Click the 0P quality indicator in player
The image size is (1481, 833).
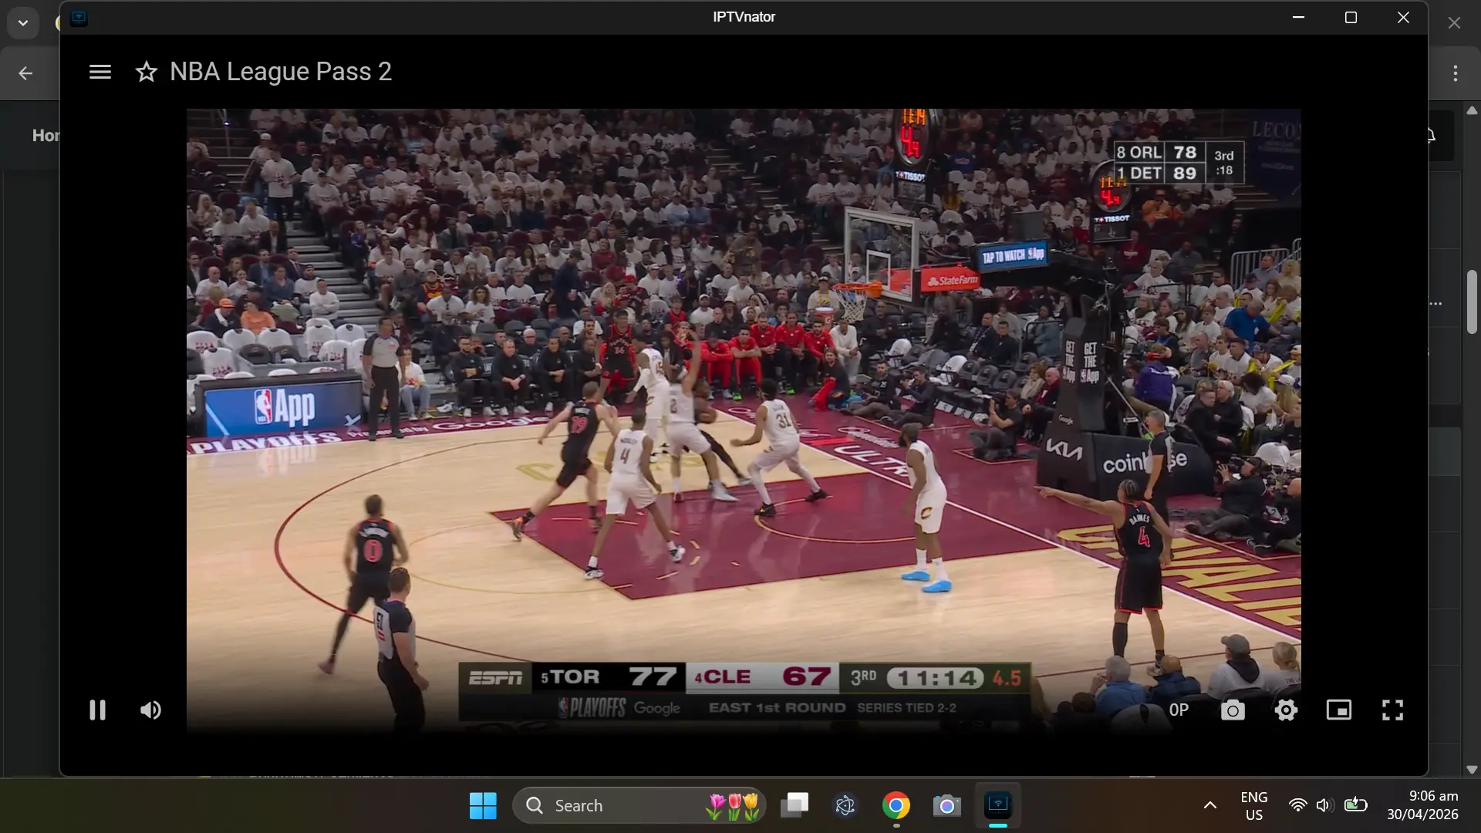point(1179,710)
